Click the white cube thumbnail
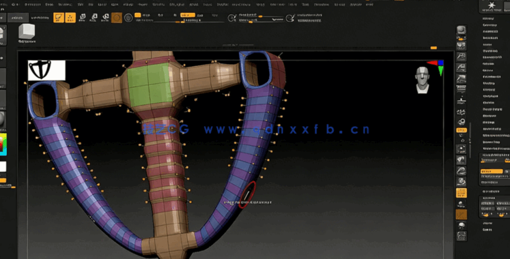The width and height of the screenshot is (510, 259). click(x=27, y=31)
